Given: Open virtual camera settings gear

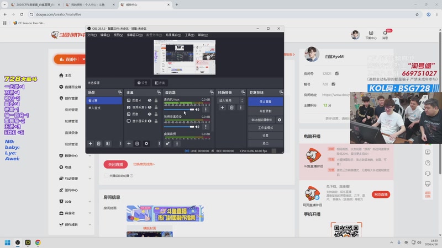Looking at the screenshot, I should click(280, 120).
